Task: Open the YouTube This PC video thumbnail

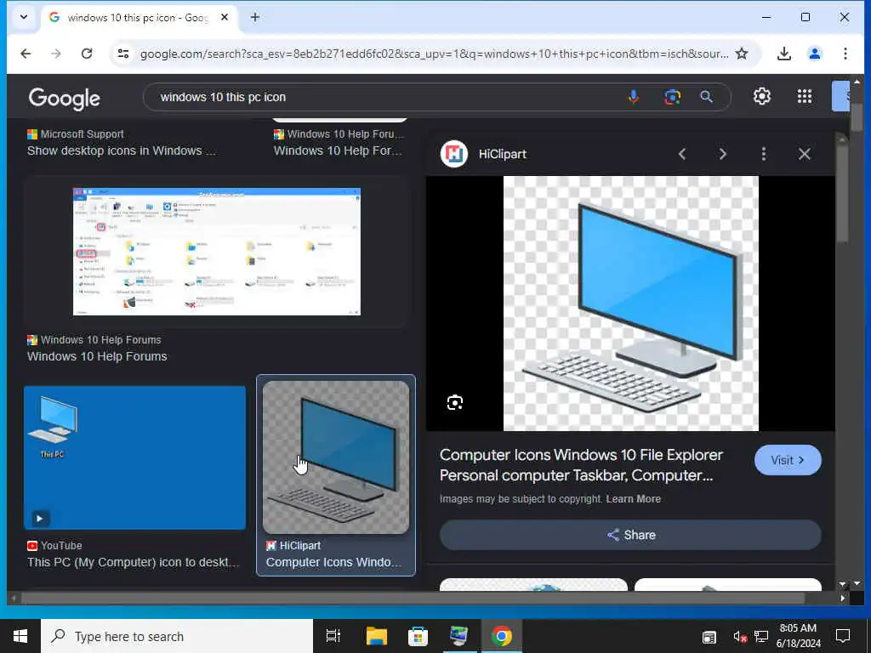Action: tap(134, 457)
